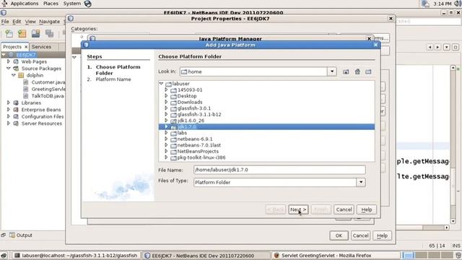Expand the NetBeansProjects folder
The width and height of the screenshot is (462, 260).
tap(166, 151)
